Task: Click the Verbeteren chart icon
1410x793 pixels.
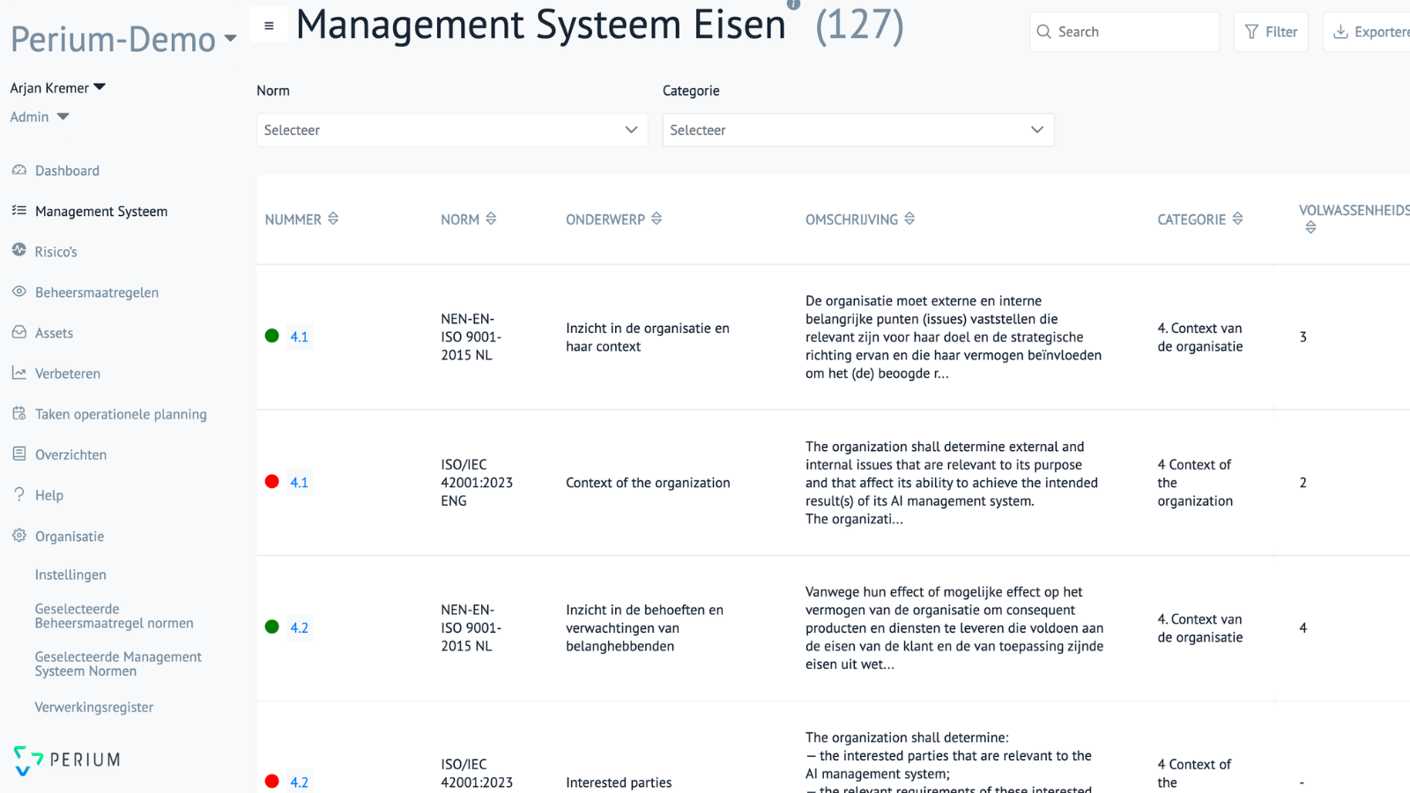Action: tap(19, 373)
